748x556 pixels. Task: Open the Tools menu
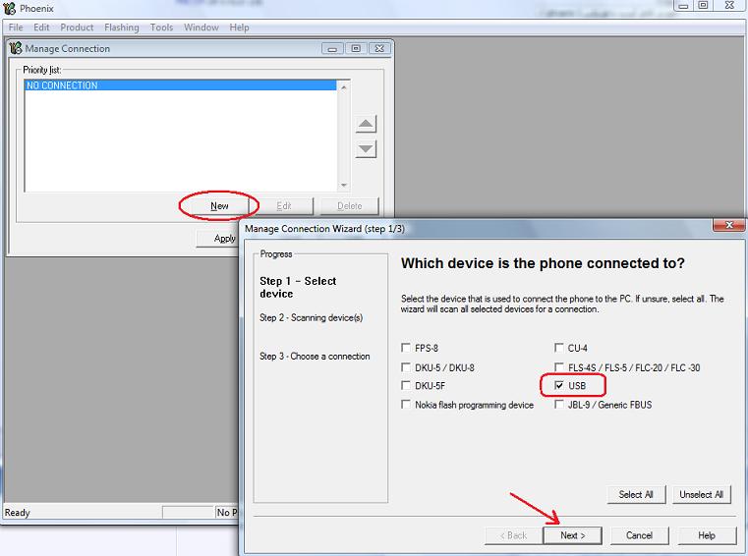pos(161,28)
